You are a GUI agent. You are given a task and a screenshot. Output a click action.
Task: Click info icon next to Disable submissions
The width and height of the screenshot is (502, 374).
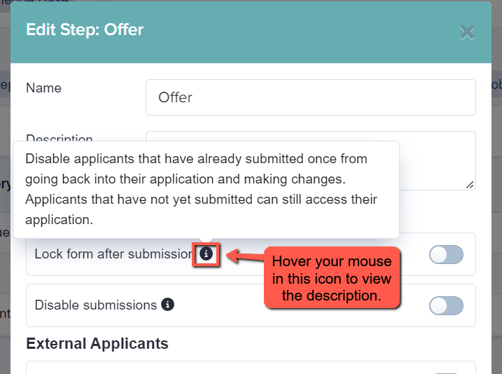pos(167,305)
